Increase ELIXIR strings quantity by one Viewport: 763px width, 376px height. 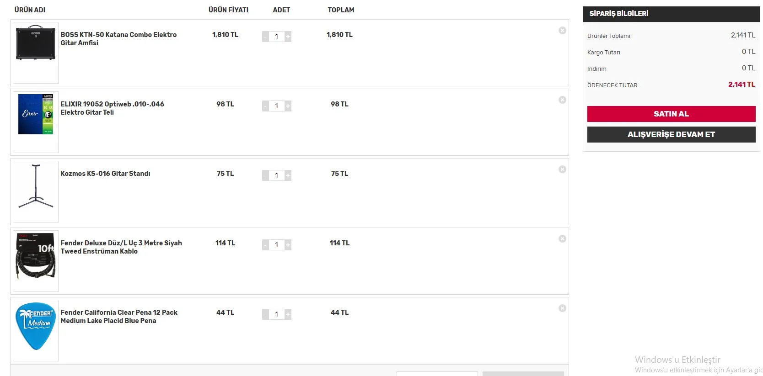click(x=288, y=106)
